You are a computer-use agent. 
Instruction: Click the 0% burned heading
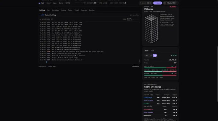(x=149, y=9)
